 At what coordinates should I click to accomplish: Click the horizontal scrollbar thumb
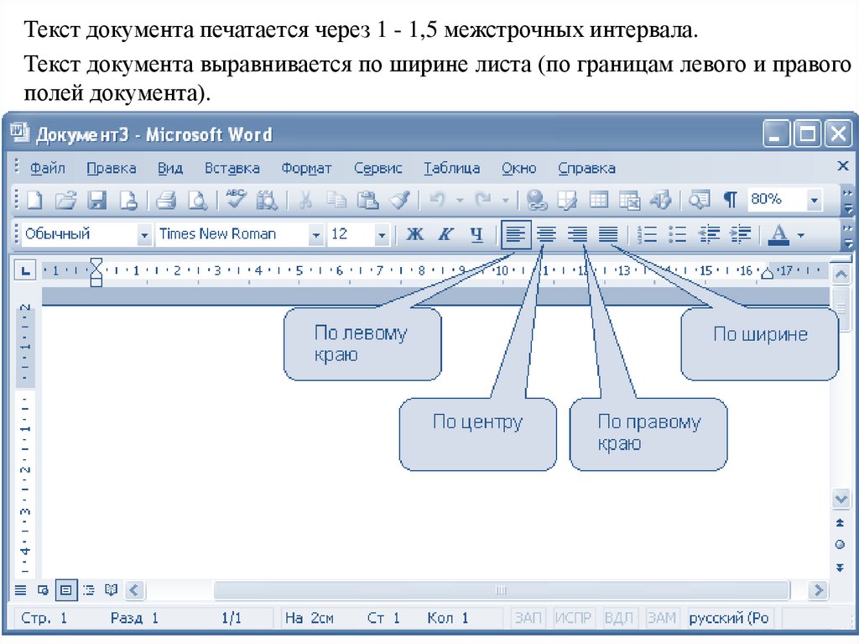[x=502, y=590]
